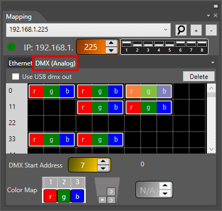Toggle DIP switch 7
The height and width of the screenshot is (211, 222).
[191, 44]
